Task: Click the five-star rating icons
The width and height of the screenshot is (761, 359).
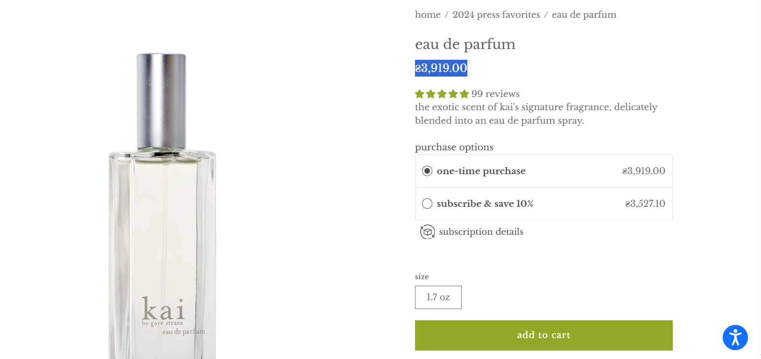Action: pyautogui.click(x=442, y=94)
